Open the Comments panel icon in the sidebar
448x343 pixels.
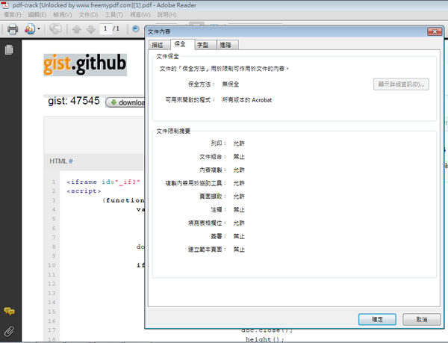click(9, 311)
